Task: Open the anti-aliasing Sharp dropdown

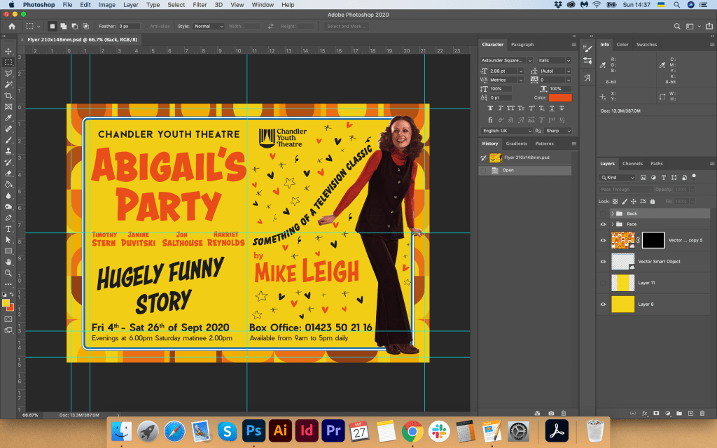Action: click(x=557, y=131)
